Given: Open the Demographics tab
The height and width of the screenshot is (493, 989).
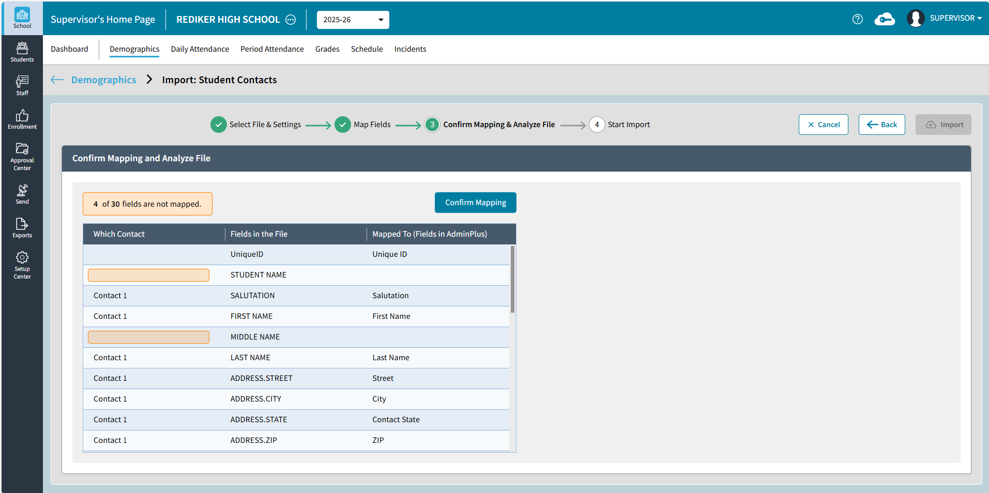Looking at the screenshot, I should (134, 49).
